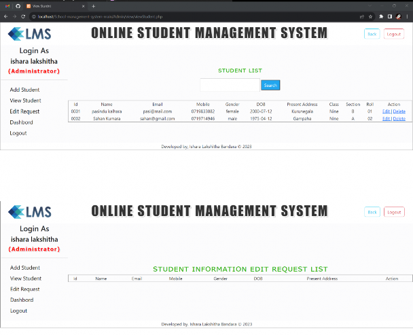Image resolution: width=413 pixels, height=335 pixels.
Task: Click Edit link for pasindu kalhara
Action: (386, 111)
